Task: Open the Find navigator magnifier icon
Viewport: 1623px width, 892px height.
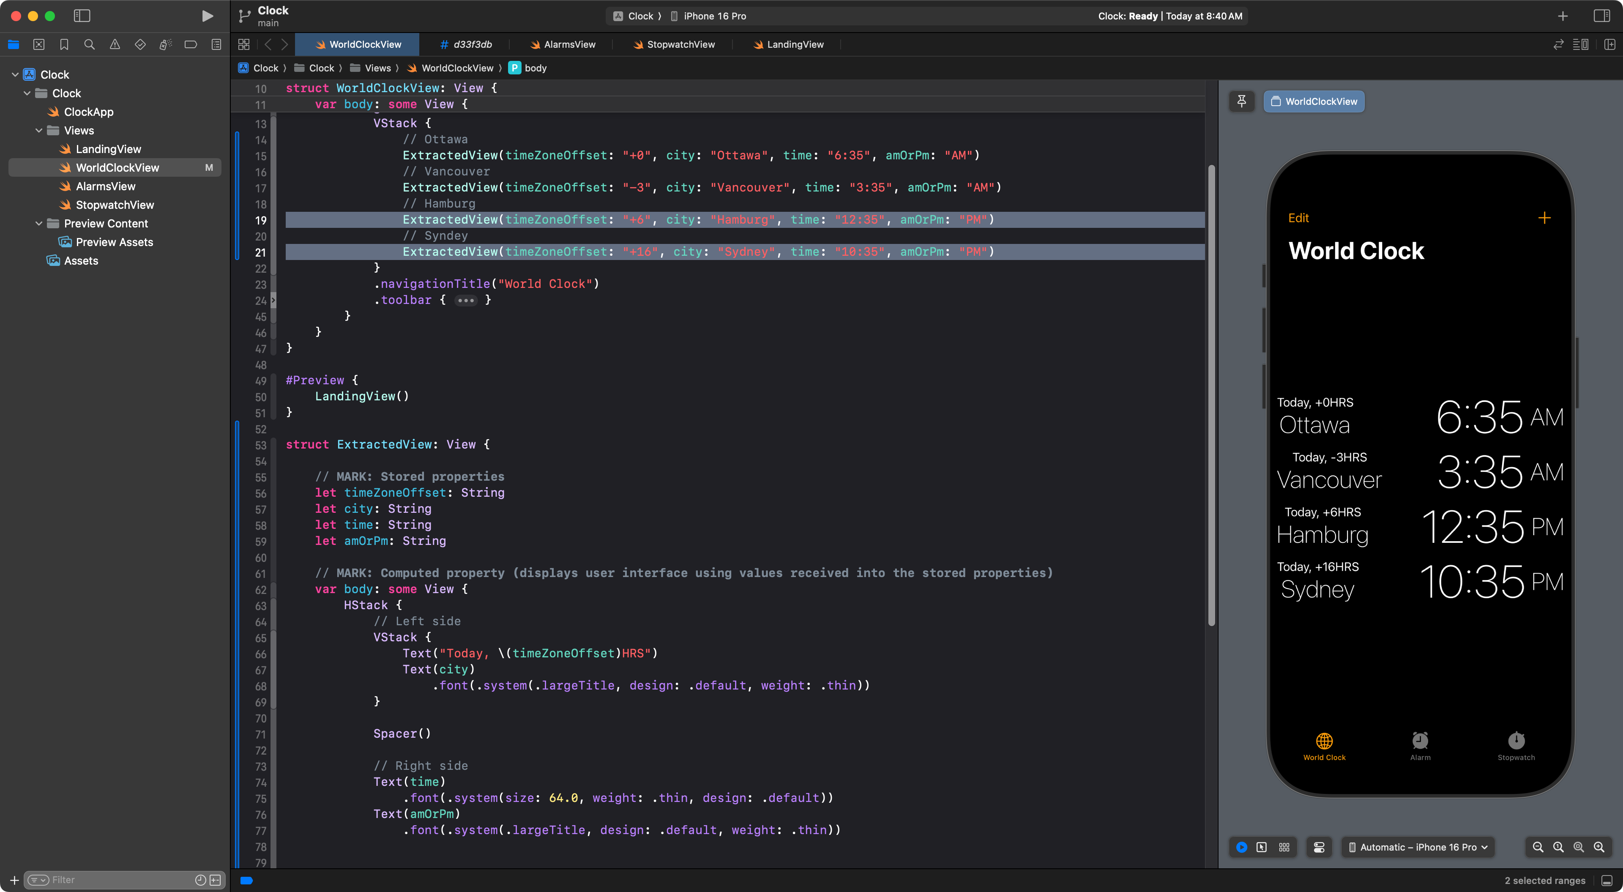Action: (90, 44)
